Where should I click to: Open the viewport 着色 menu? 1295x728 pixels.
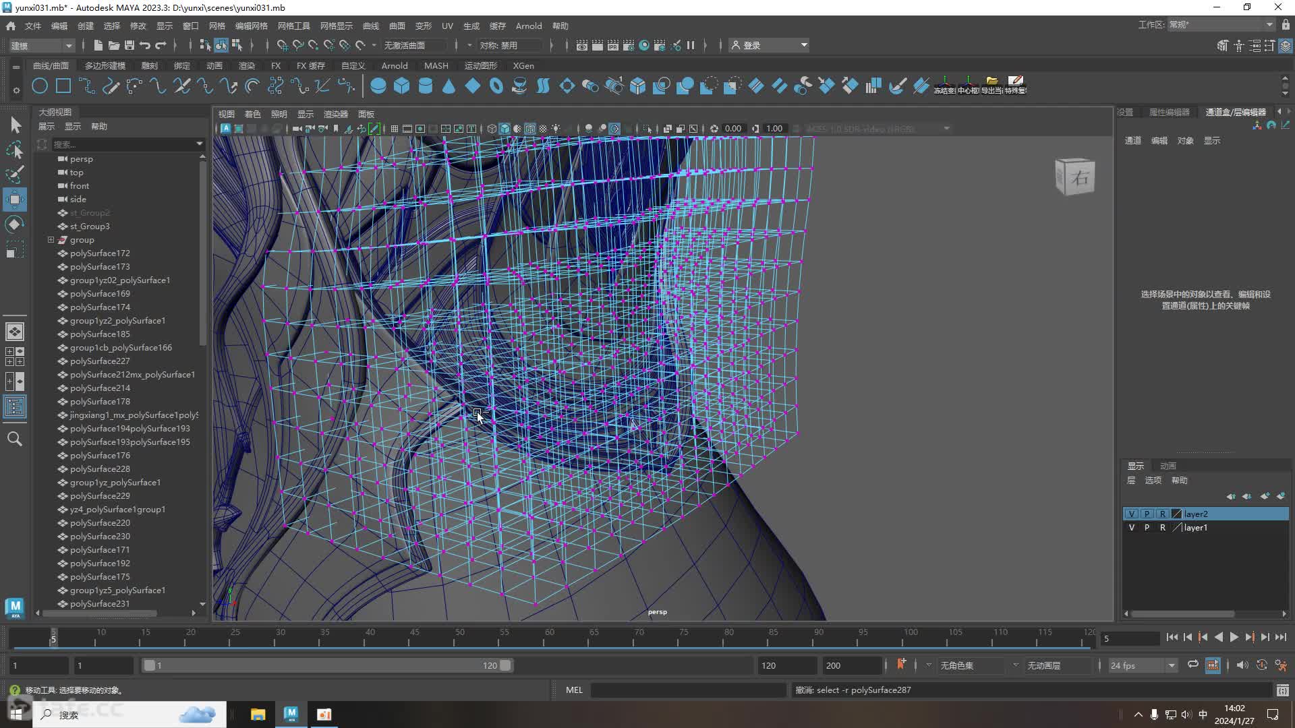tap(252, 114)
